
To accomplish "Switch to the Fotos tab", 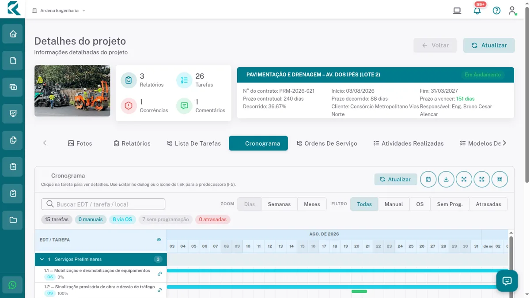I will point(80,143).
